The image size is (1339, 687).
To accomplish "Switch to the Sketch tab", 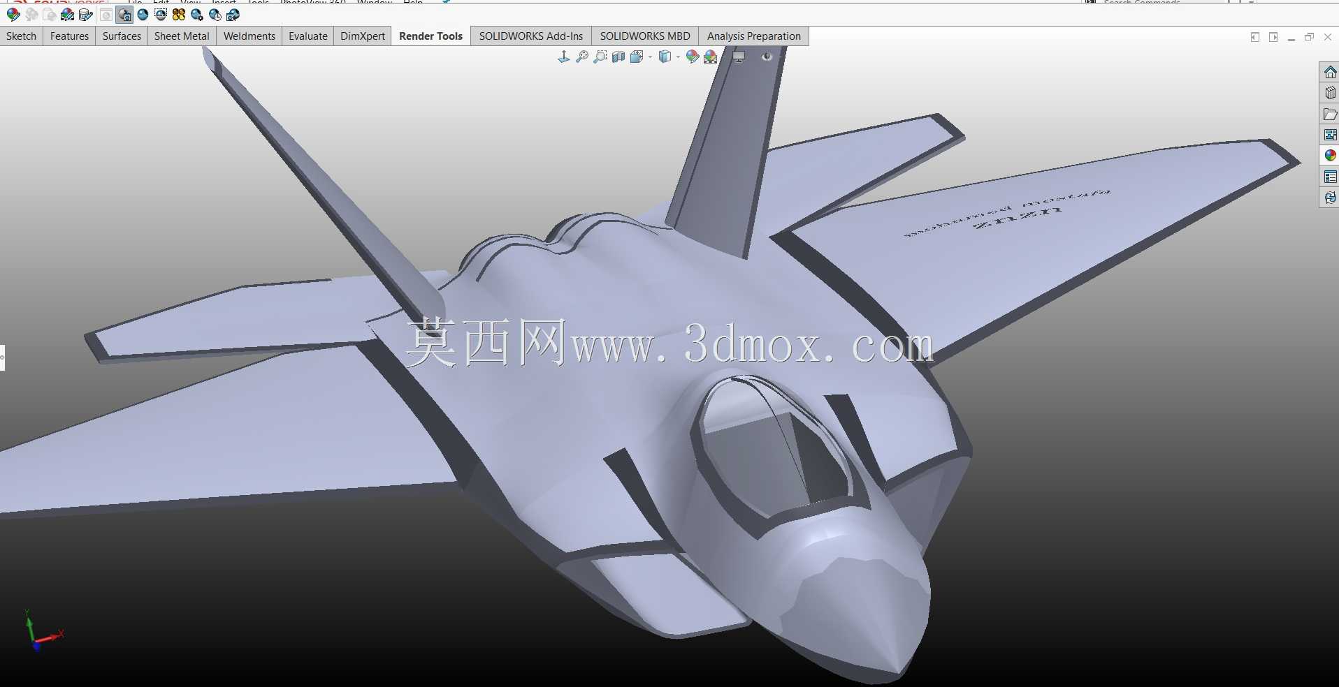I will (x=21, y=36).
